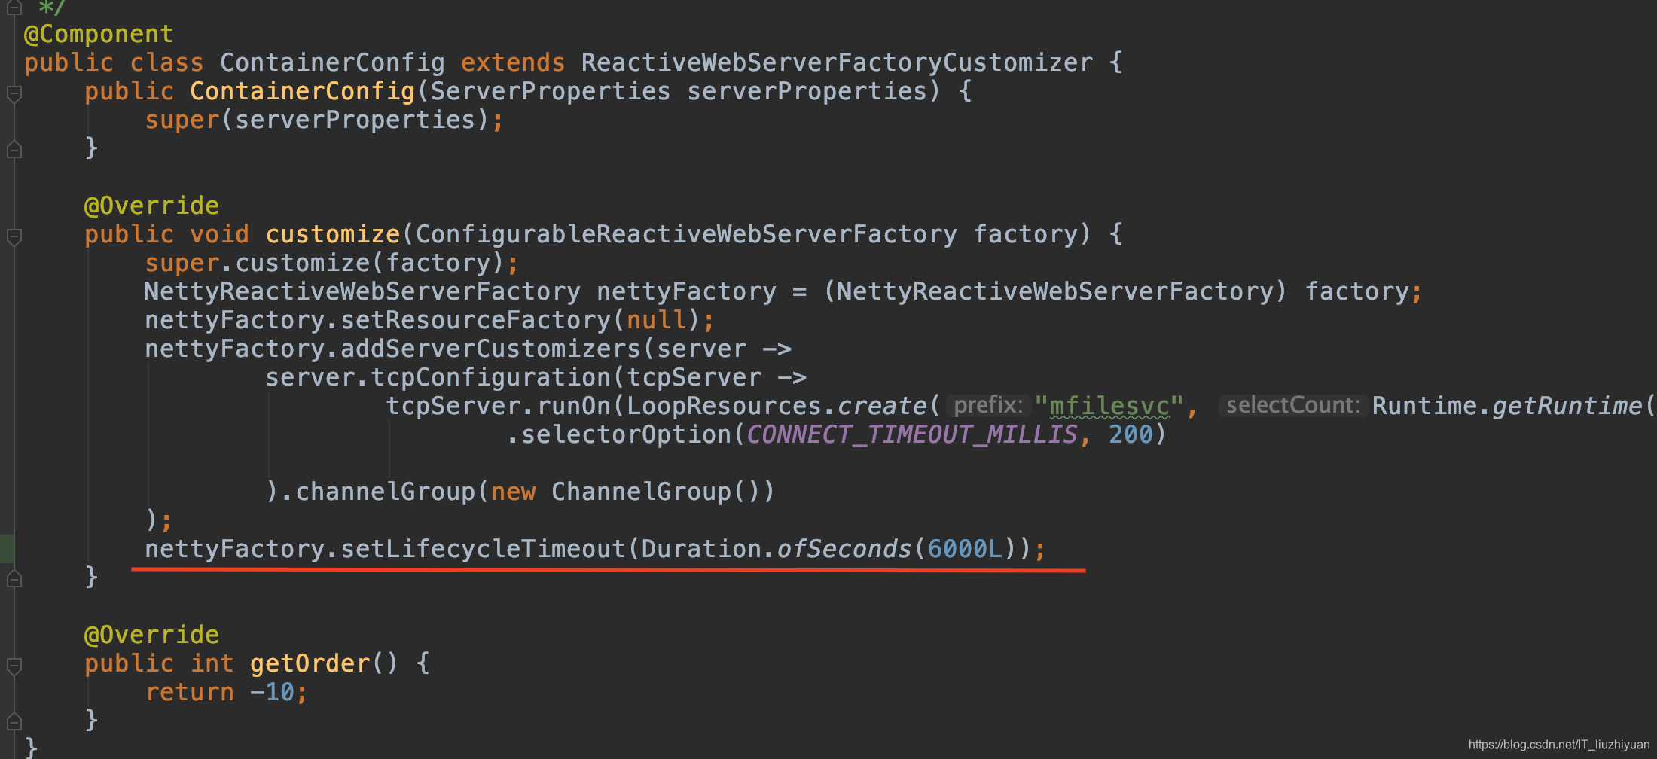Click Duration.ofSeconds call

coord(777,549)
